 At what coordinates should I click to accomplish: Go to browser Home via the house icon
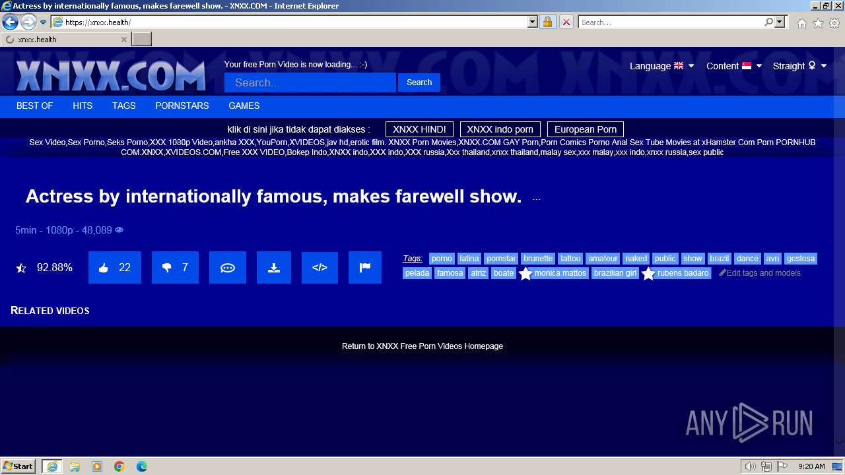[801, 23]
